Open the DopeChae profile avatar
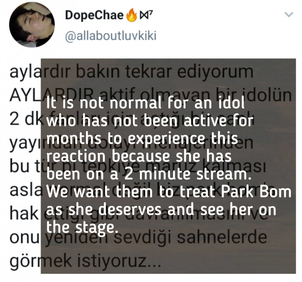 (x=32, y=25)
